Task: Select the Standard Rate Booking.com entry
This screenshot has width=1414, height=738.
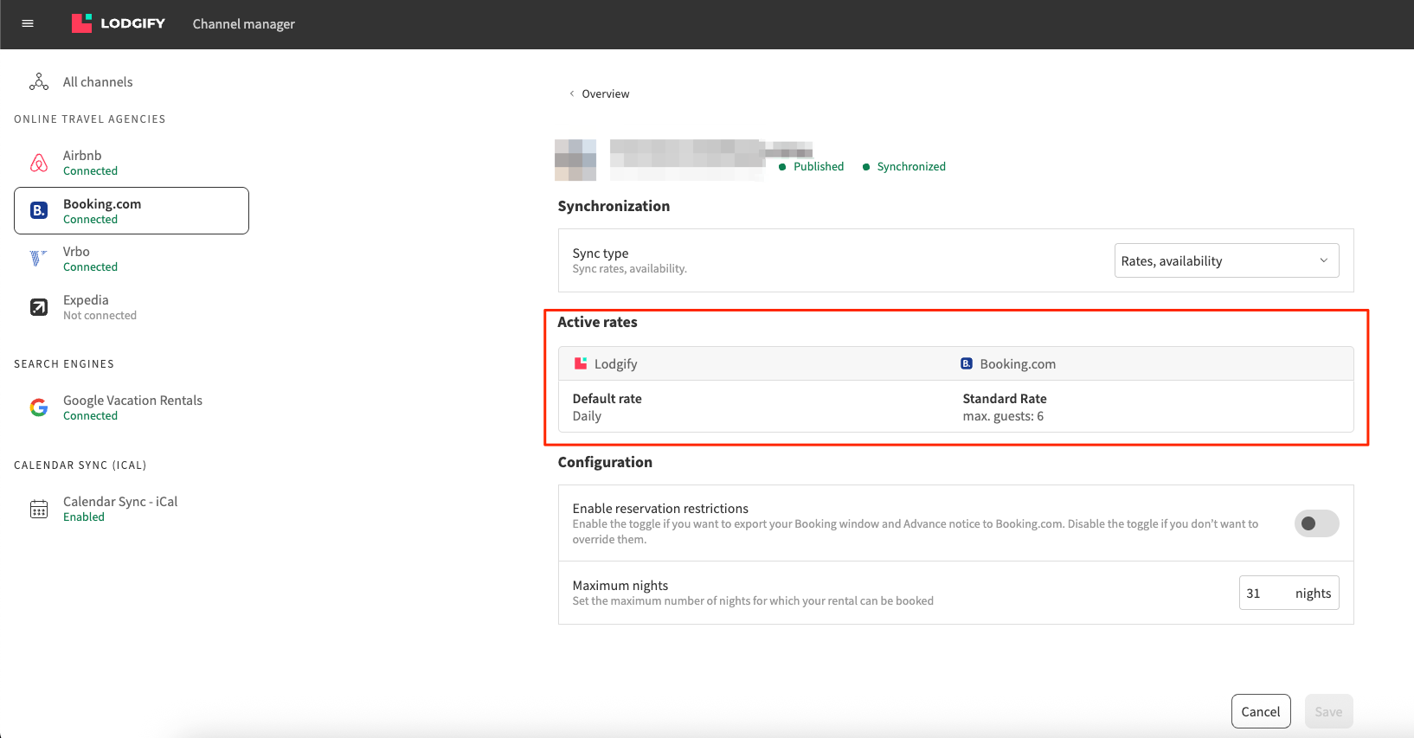Action: [x=1004, y=407]
